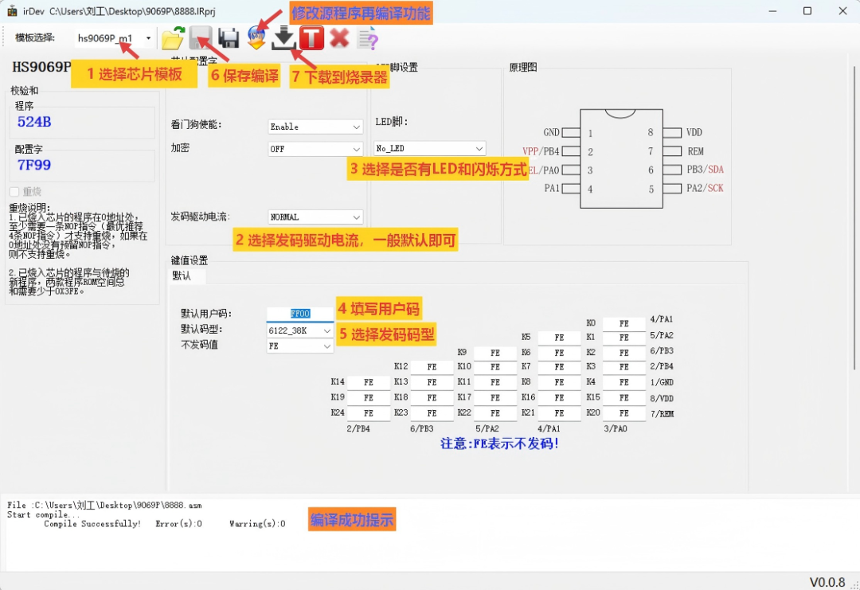Click the K8 key value field
The width and height of the screenshot is (860, 590).
559,382
